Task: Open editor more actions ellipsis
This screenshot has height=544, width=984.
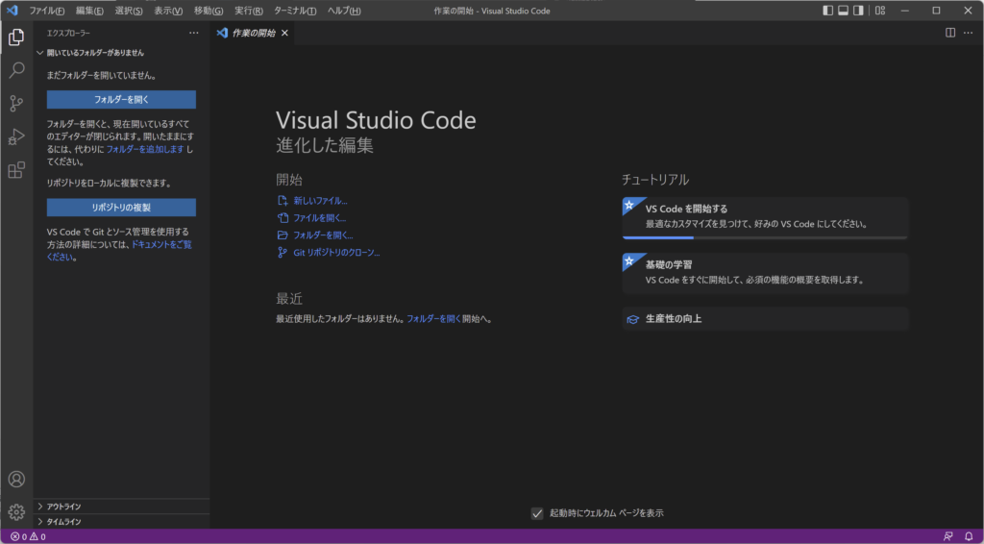Action: [968, 33]
